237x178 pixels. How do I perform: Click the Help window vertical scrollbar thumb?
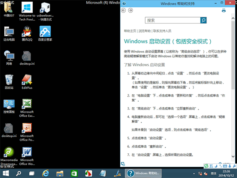[x=233, y=55]
